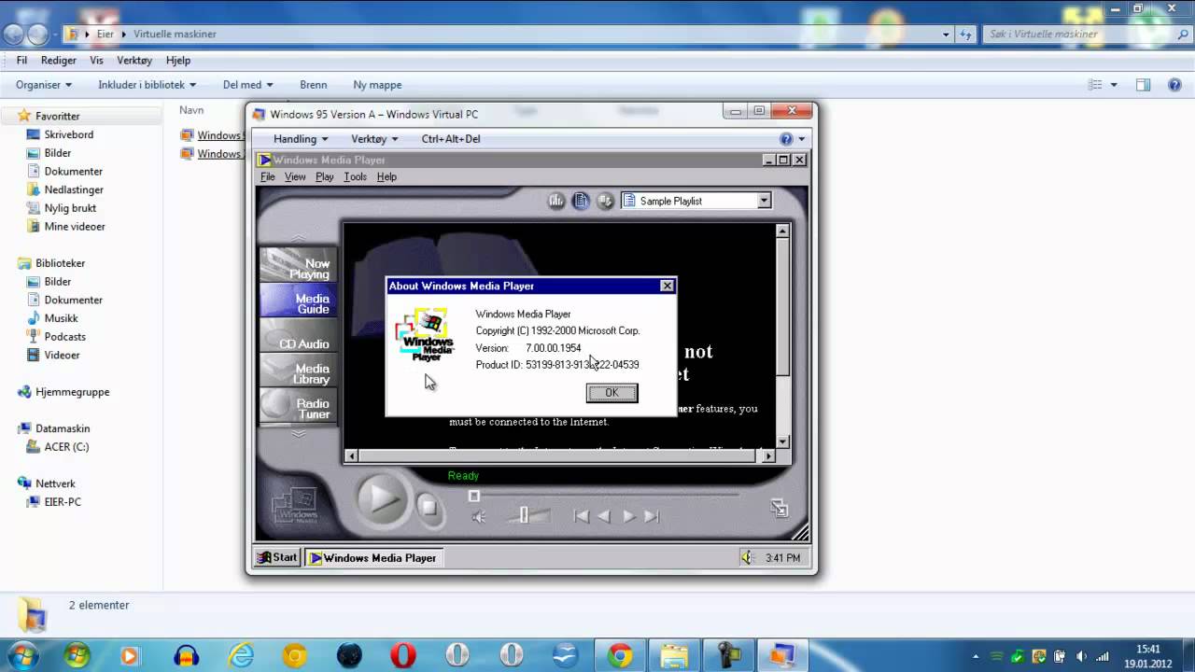Skip to next track in Media Player

pos(652,516)
